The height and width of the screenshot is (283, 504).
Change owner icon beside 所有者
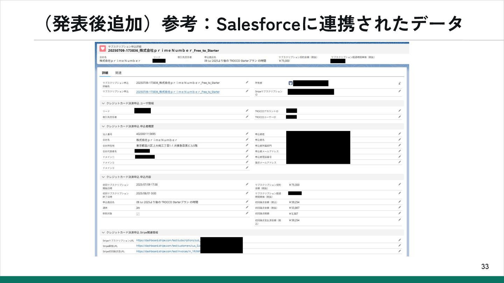(399, 83)
